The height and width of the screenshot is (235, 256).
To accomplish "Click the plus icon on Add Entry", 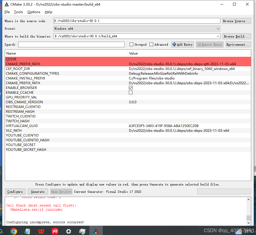I will coord(174,44).
